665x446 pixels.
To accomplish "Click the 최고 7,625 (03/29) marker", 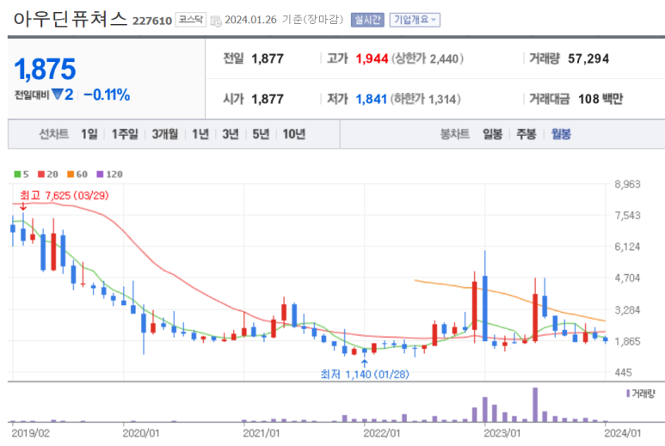I will click(x=65, y=196).
